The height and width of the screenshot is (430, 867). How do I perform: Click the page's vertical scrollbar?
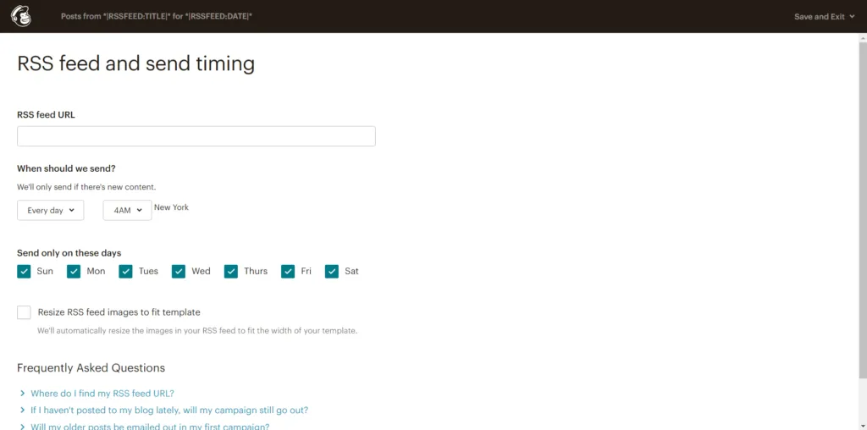(x=861, y=212)
